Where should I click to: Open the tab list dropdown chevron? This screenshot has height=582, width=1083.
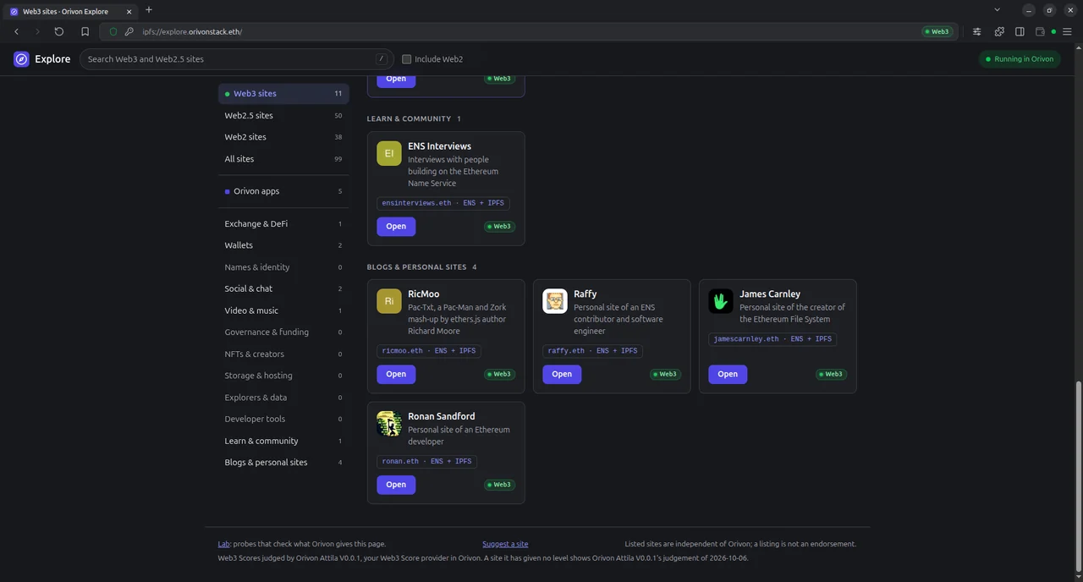[x=997, y=9]
